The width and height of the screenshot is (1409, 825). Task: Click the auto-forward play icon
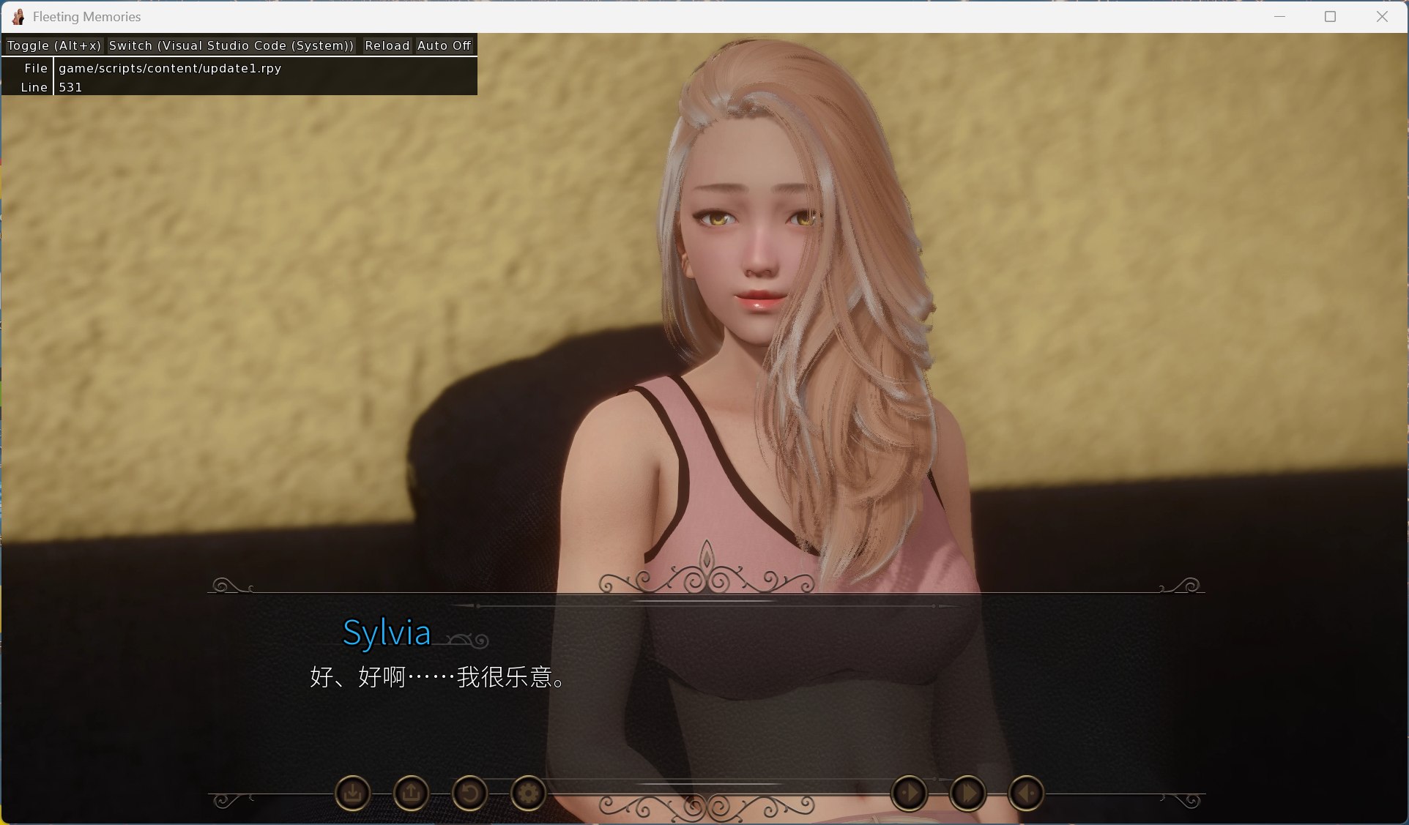pyautogui.click(x=909, y=793)
